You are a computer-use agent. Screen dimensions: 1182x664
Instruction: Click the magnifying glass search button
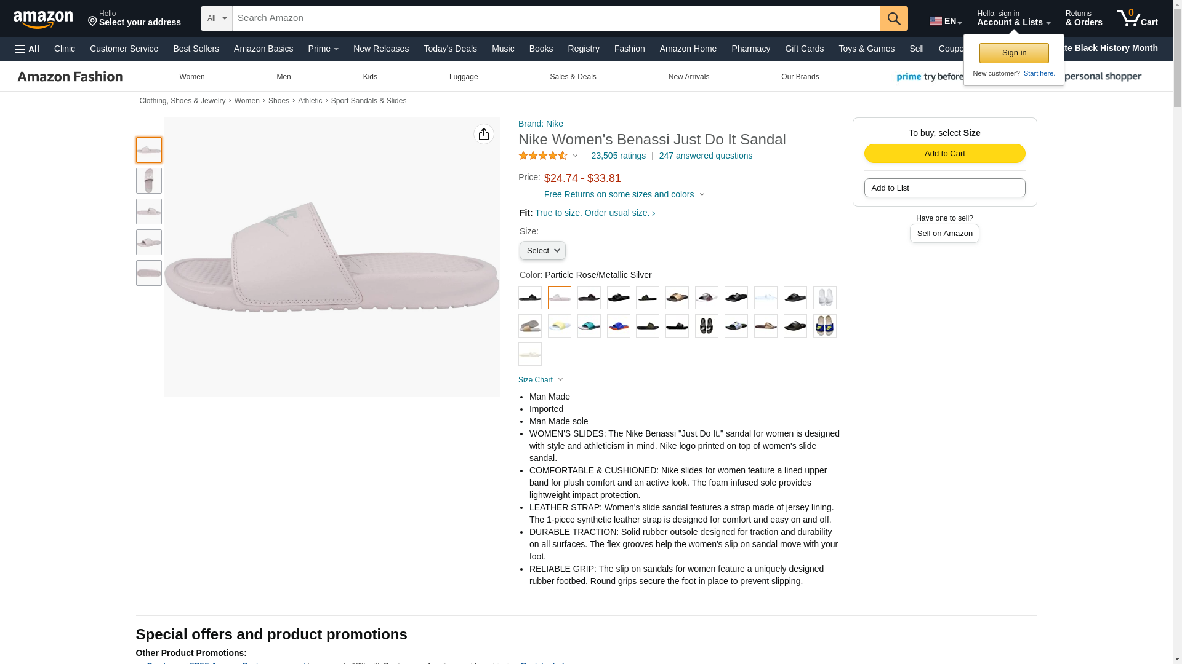(893, 18)
